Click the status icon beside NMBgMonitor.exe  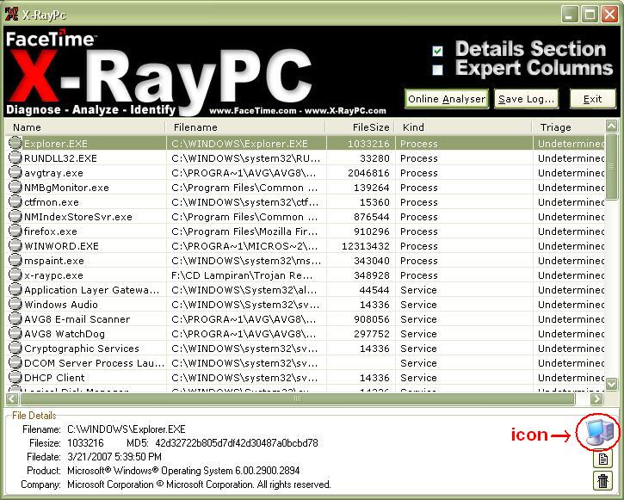15,188
